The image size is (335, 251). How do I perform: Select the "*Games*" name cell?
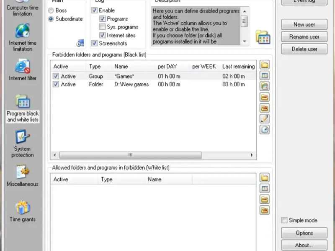point(124,76)
